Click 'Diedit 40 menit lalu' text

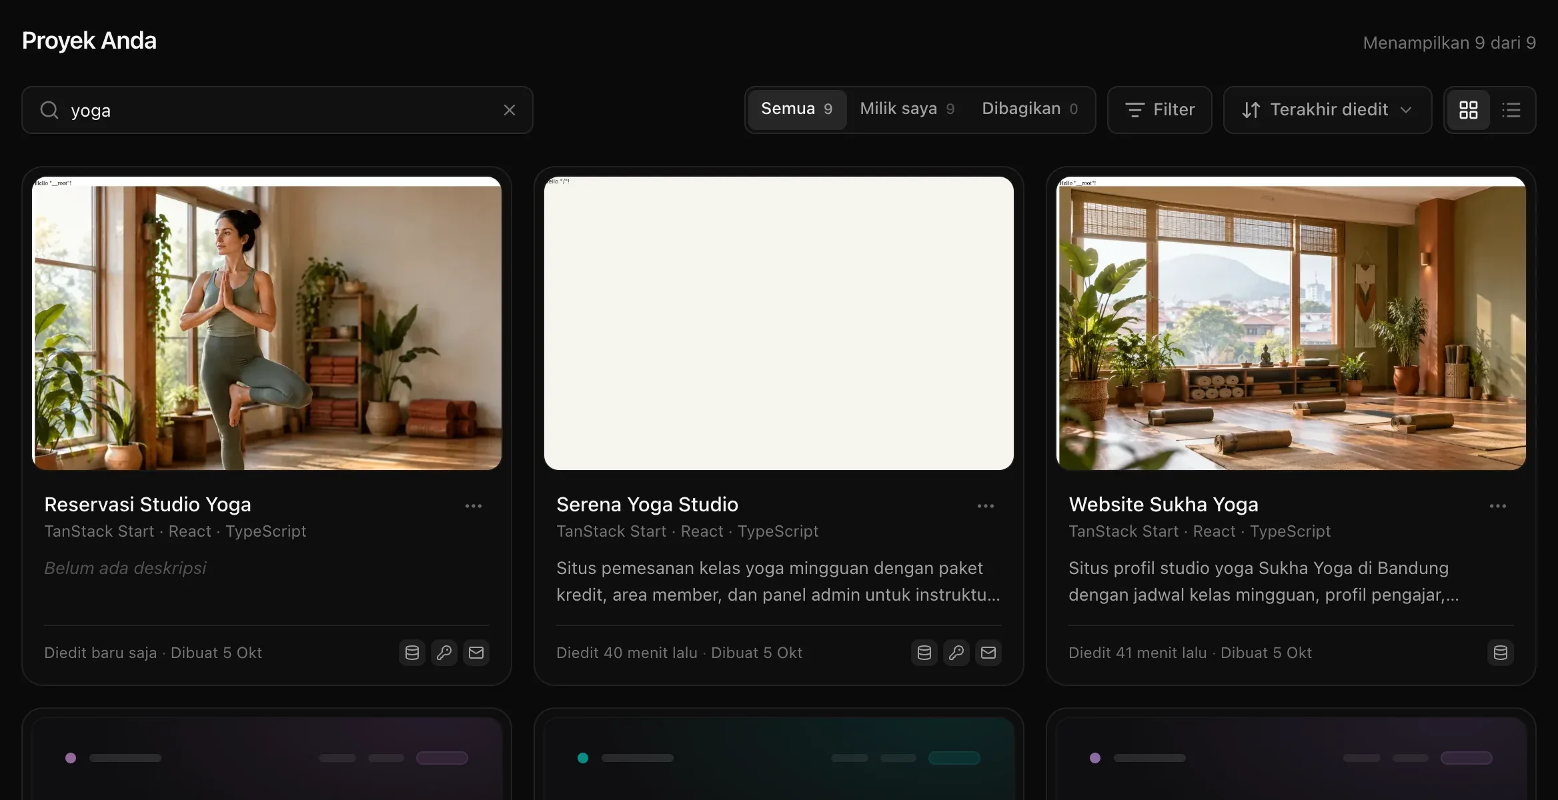tap(627, 653)
